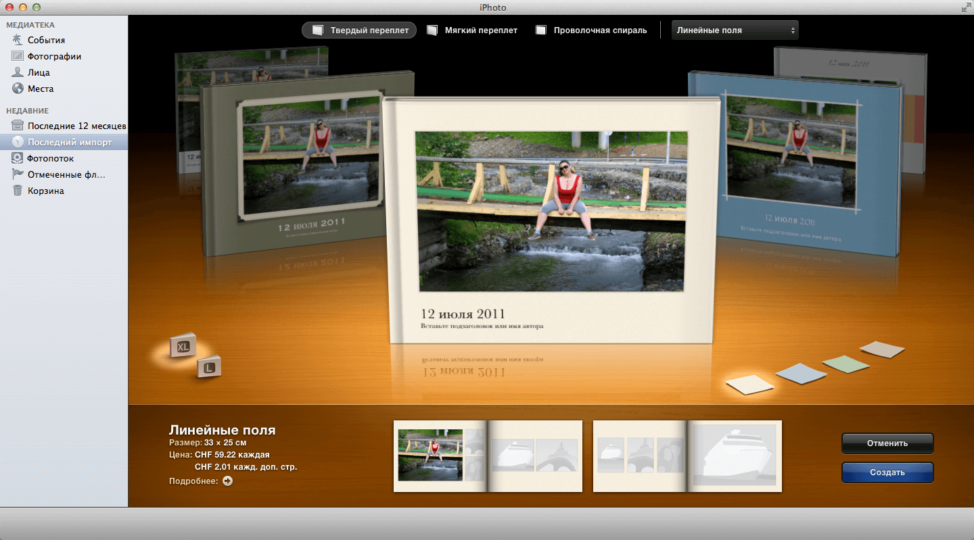This screenshot has height=540, width=974.
Task: Select the Твердый переплет hardcover option
Action: click(360, 30)
